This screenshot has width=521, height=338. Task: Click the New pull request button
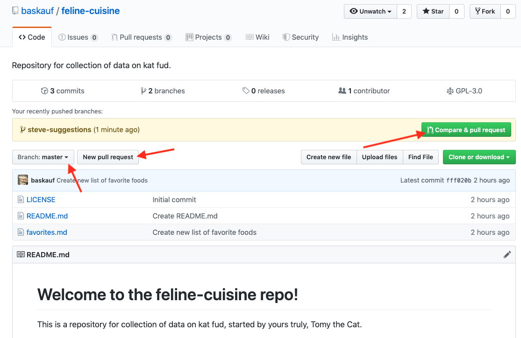[108, 157]
